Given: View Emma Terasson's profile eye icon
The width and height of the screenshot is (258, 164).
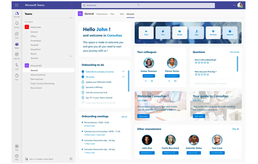Looking at the screenshot, I should (146, 81).
